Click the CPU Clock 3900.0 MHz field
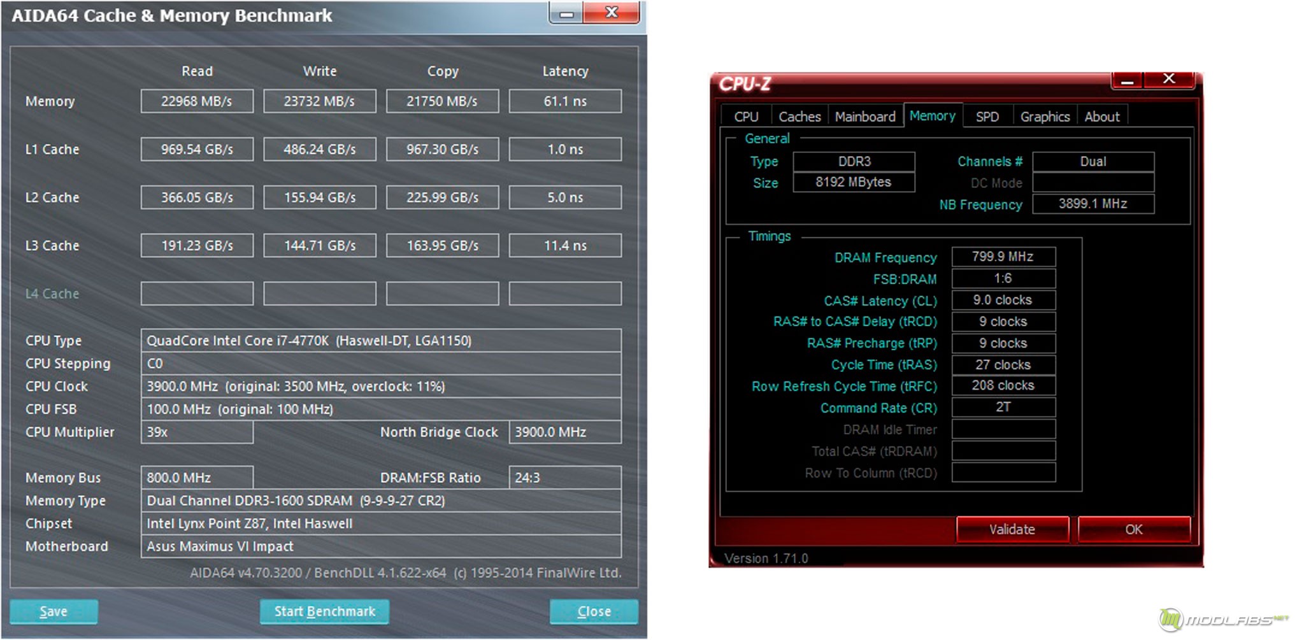 381,387
